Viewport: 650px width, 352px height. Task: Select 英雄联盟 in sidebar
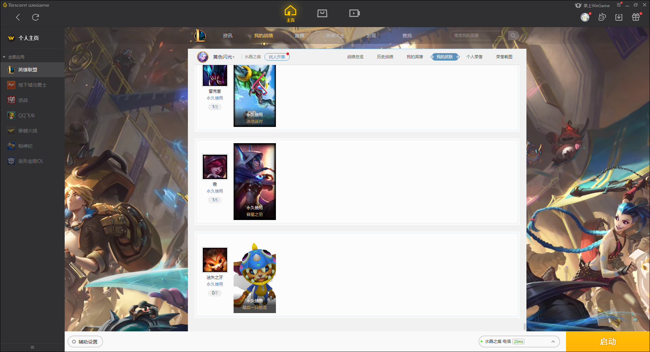[32, 70]
